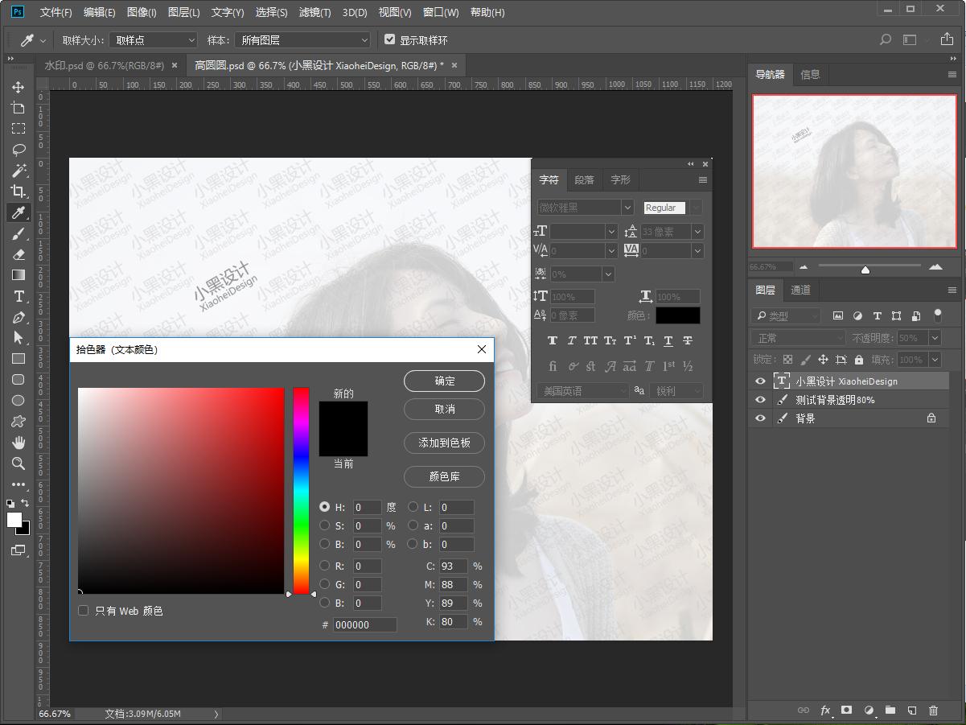
Task: Hide the 背景 layer
Action: (760, 418)
